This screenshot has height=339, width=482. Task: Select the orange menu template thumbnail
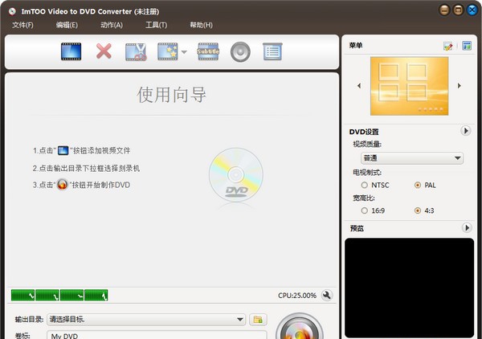(409, 86)
